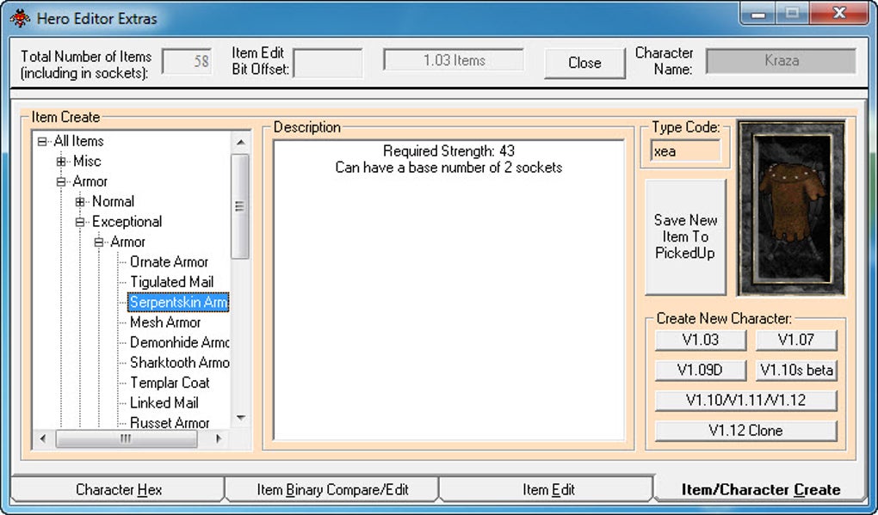
Task: Open the Item Edit tab
Action: [x=548, y=490]
